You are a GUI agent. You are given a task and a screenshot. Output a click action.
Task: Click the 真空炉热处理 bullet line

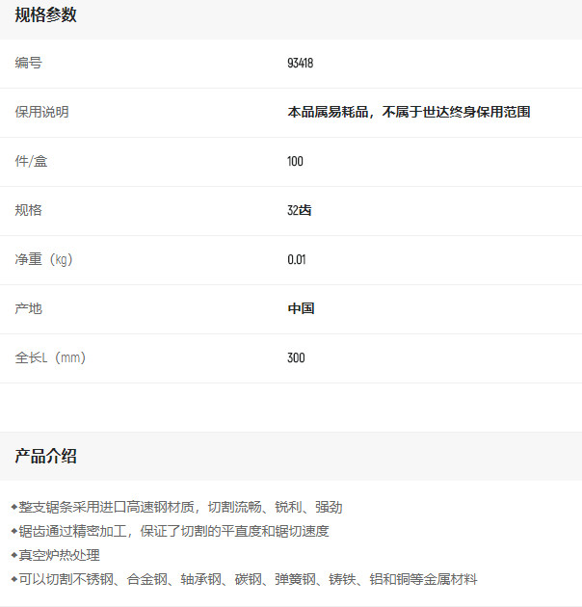coord(60,555)
